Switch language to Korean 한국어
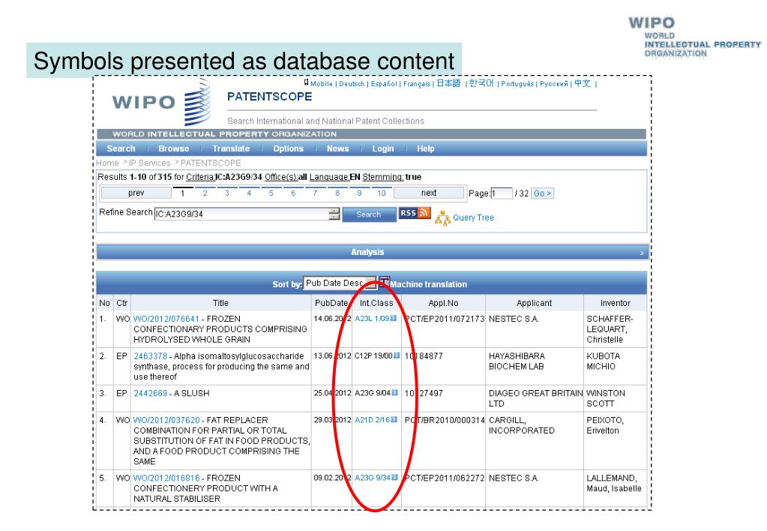 pos(481,83)
